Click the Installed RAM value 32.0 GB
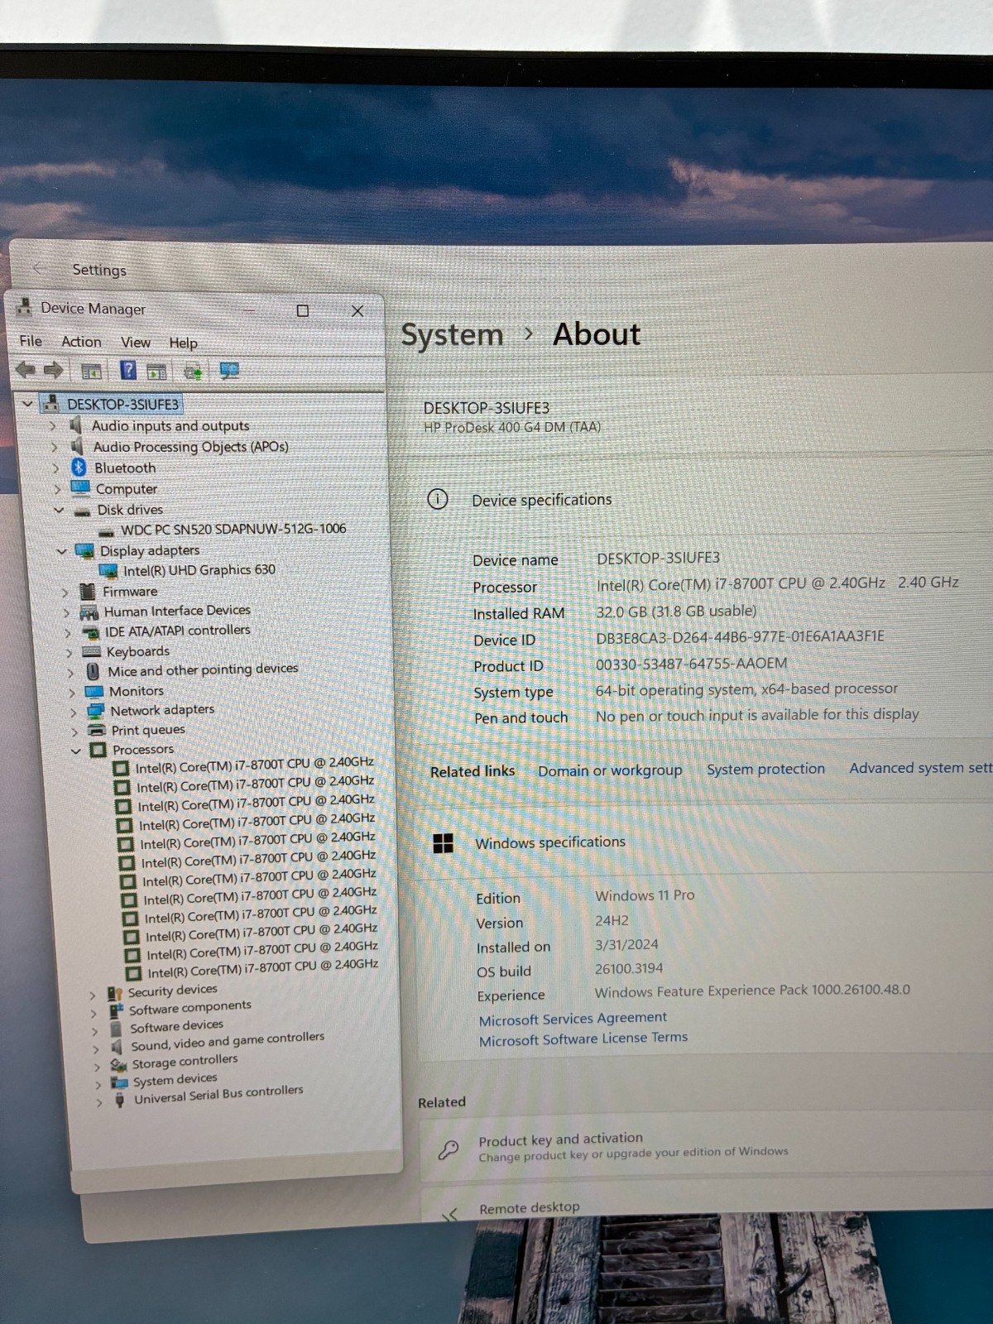The width and height of the screenshot is (993, 1324). [676, 612]
